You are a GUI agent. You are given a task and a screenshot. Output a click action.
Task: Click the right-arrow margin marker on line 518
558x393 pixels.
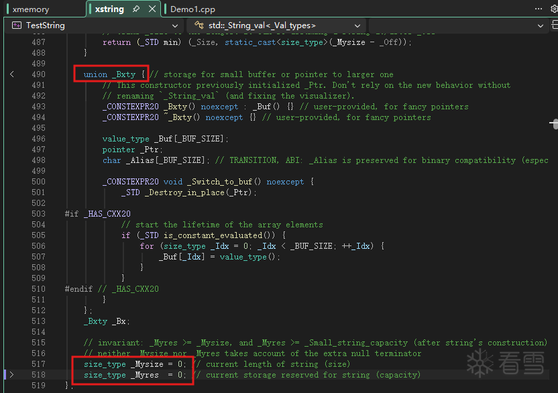click(12, 374)
